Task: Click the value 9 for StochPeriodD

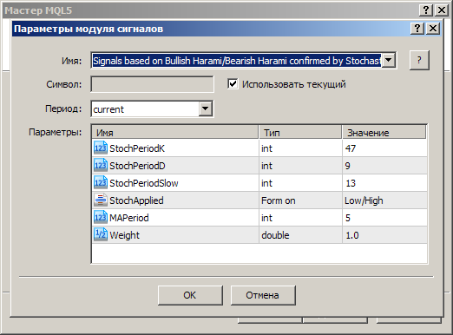Action: pyautogui.click(x=347, y=166)
